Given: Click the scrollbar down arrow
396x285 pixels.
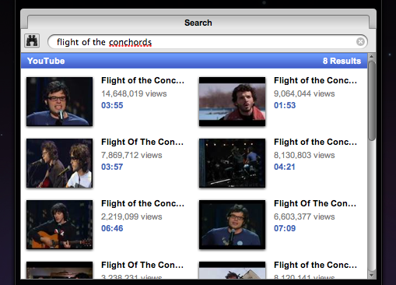Looking at the screenshot, I should tap(371, 276).
